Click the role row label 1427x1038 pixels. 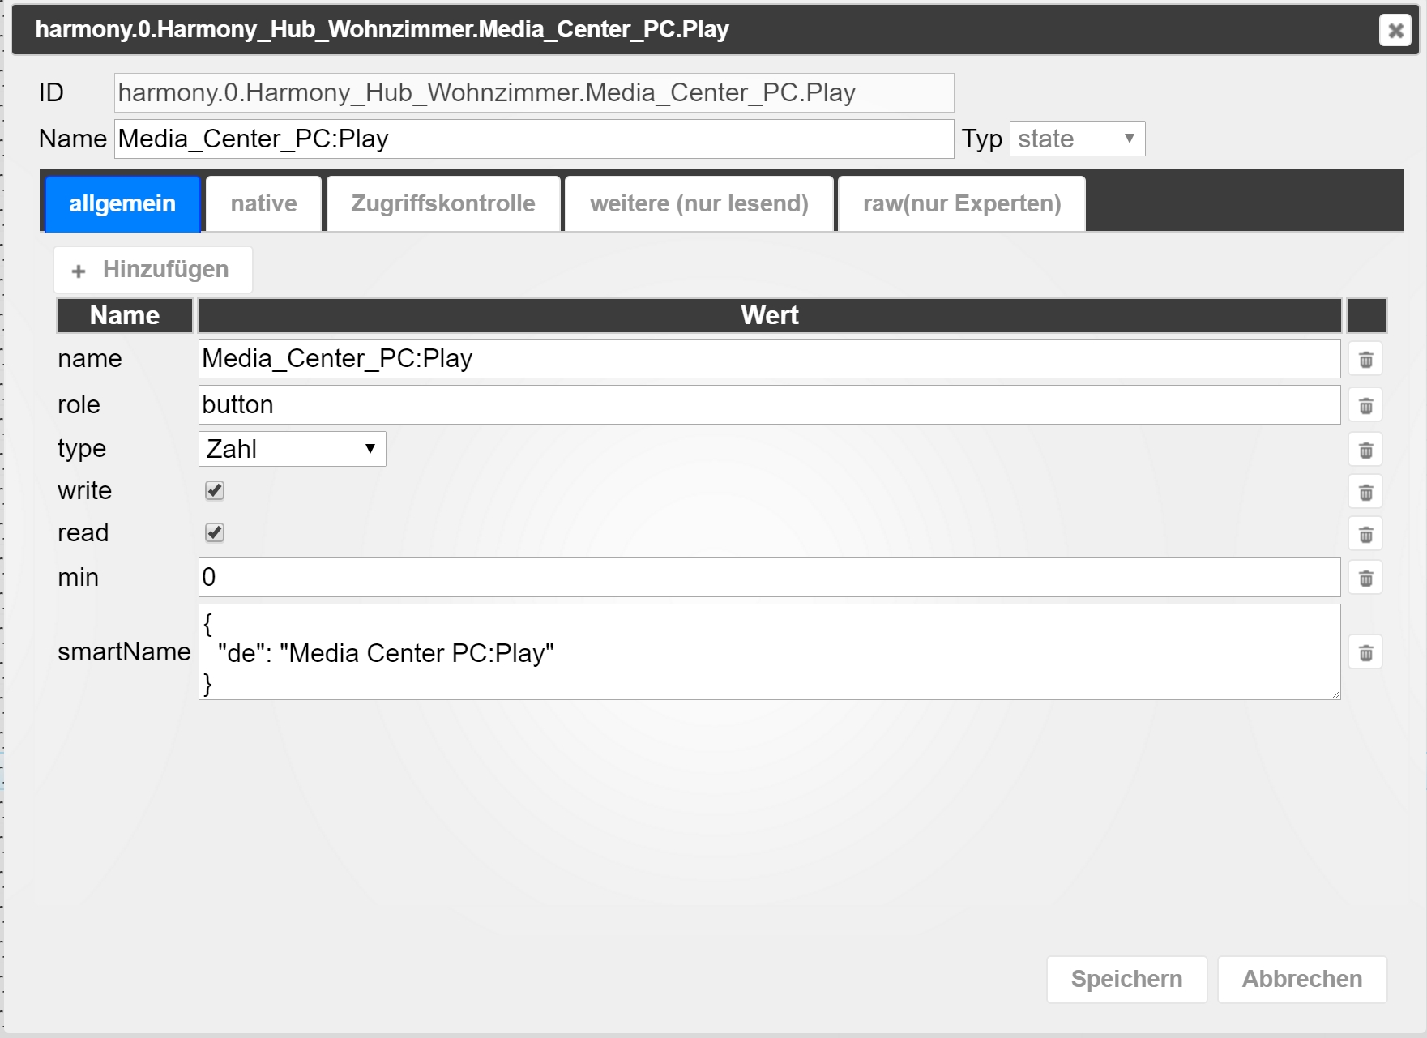(79, 404)
